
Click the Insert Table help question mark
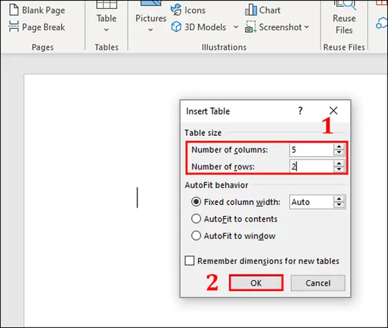pyautogui.click(x=300, y=111)
